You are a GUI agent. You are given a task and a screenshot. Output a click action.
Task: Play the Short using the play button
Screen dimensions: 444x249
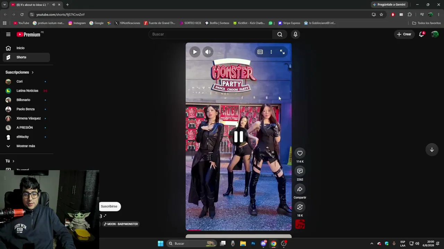pos(195,52)
